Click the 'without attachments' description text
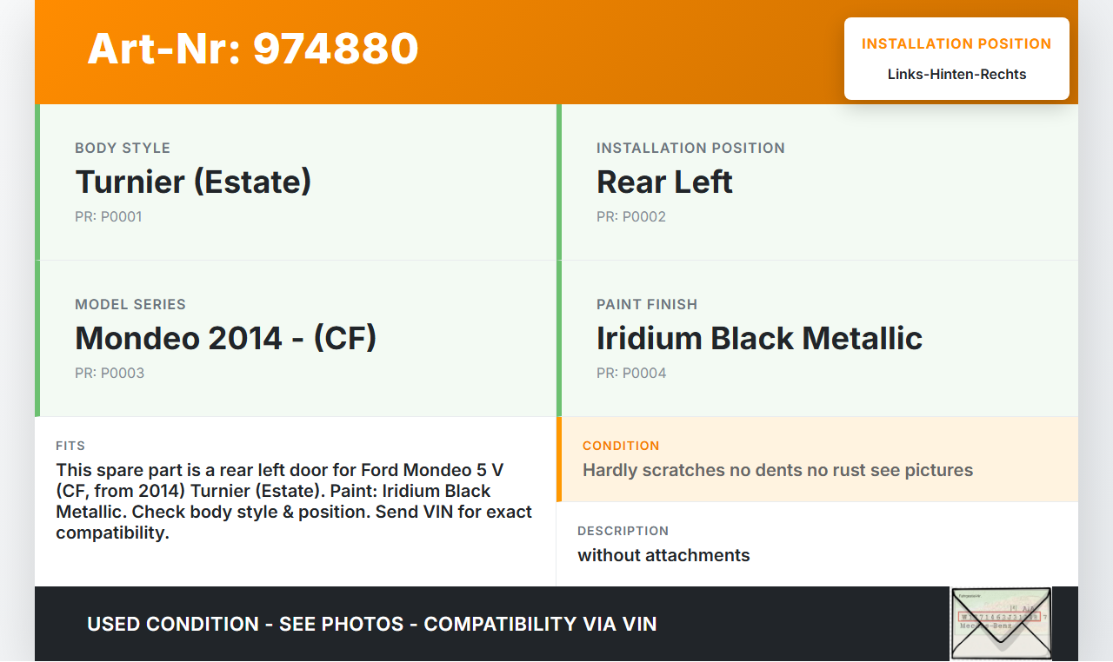 tap(663, 555)
